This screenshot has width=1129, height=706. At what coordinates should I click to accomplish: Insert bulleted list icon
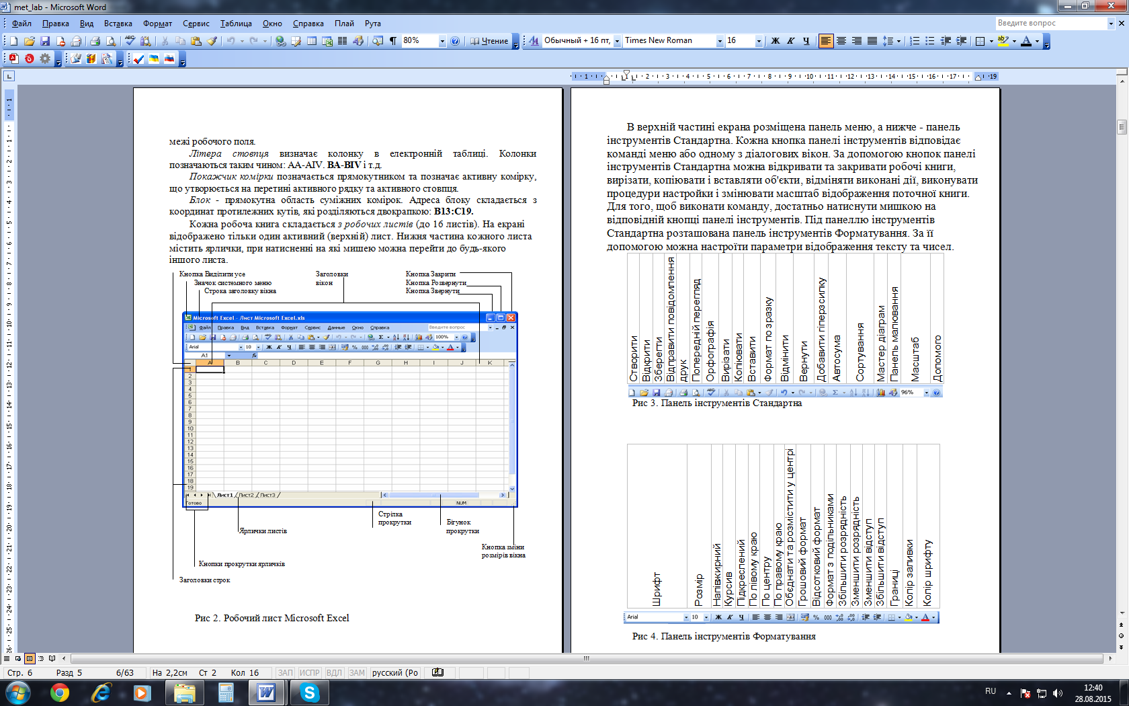point(930,41)
